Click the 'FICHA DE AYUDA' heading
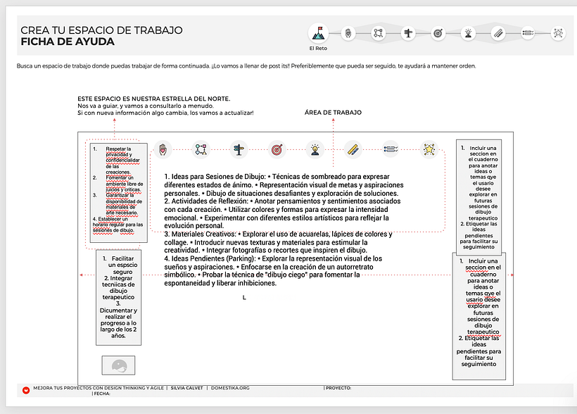 point(68,42)
